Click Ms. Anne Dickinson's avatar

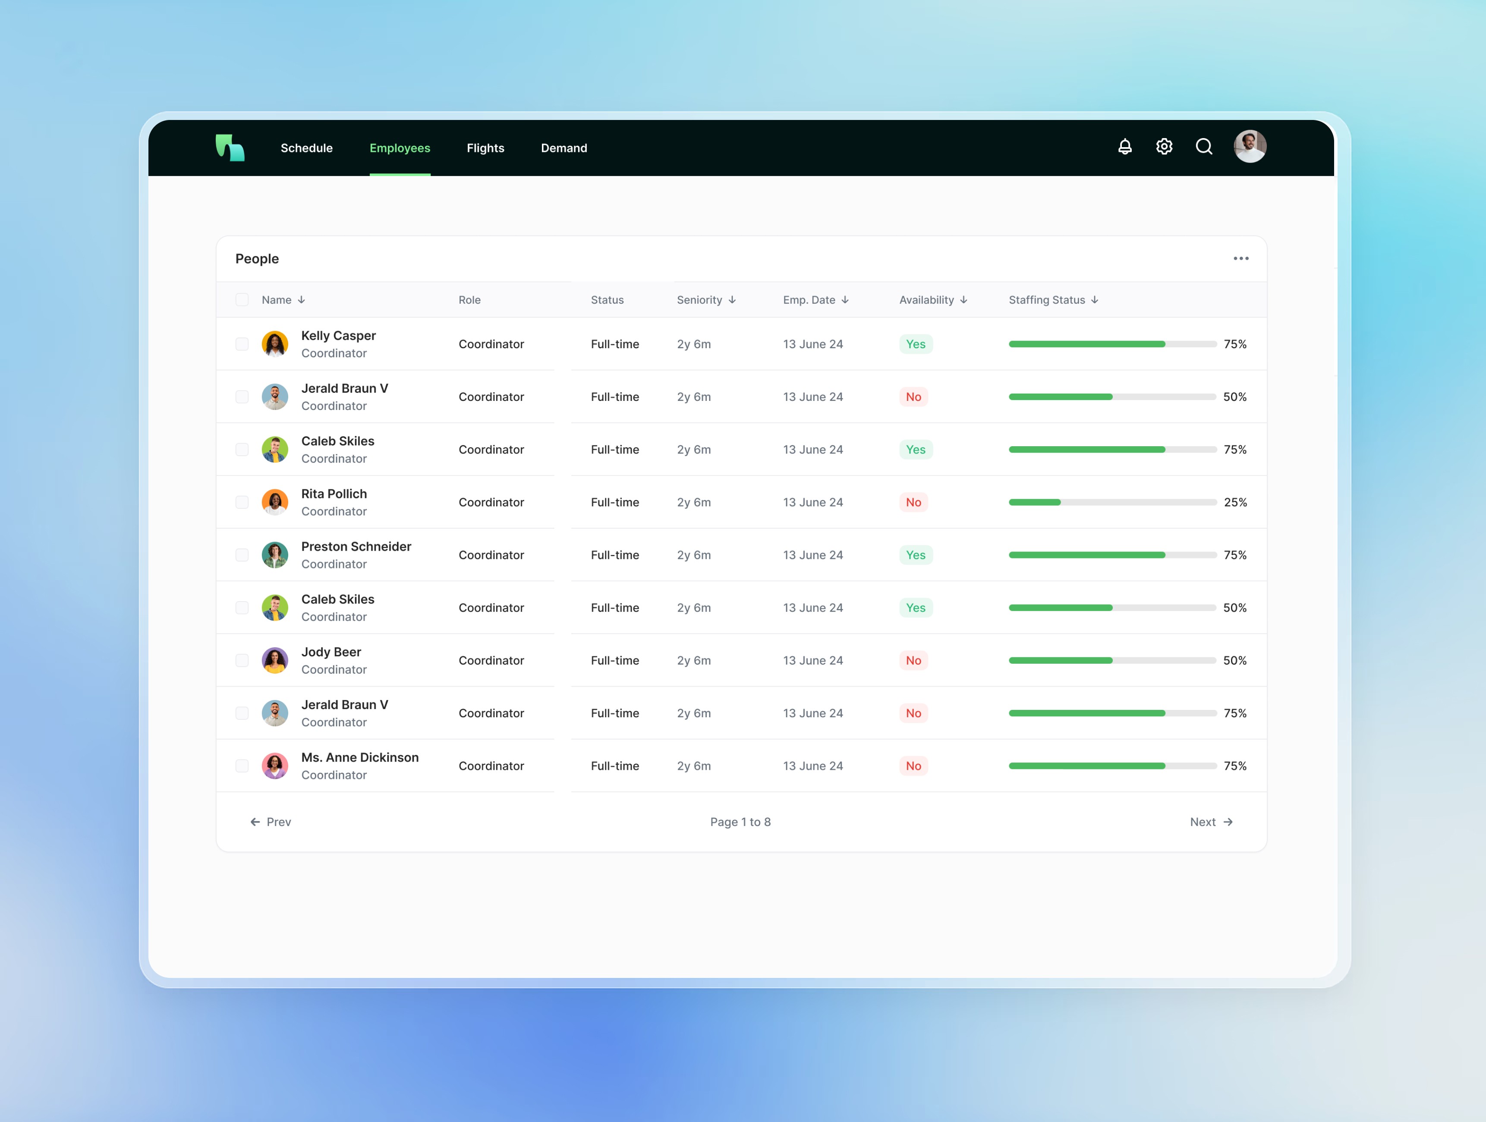(275, 766)
